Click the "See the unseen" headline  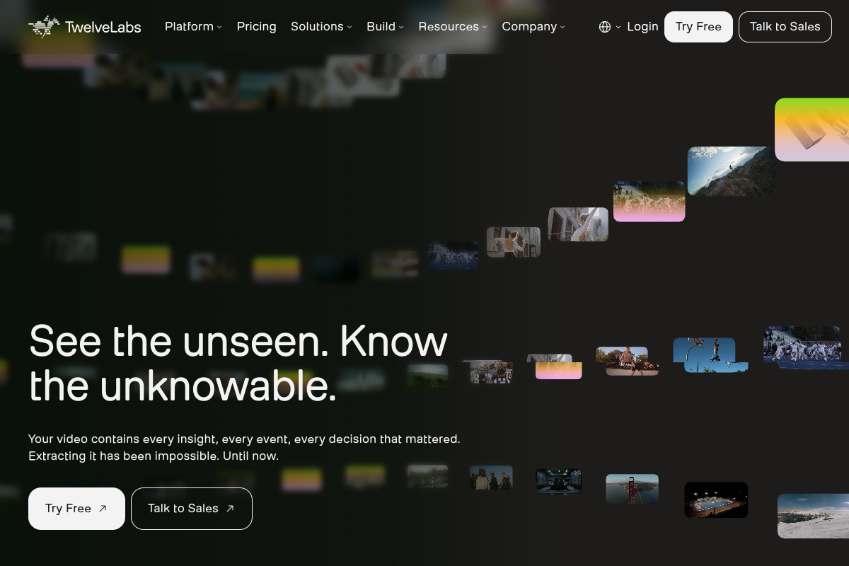coord(238,364)
